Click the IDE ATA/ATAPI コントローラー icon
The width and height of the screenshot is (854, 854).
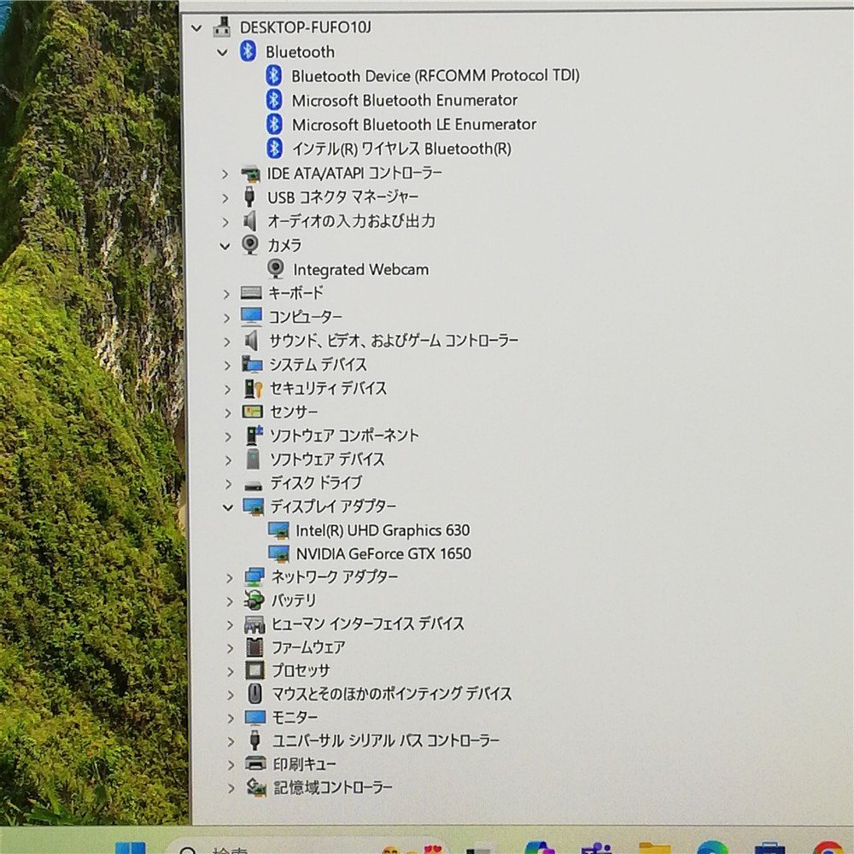coord(251,173)
